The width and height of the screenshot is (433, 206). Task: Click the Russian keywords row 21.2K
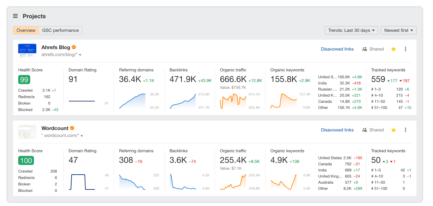(340, 89)
